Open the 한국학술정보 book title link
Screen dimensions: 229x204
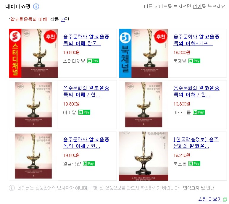(x=196, y=143)
